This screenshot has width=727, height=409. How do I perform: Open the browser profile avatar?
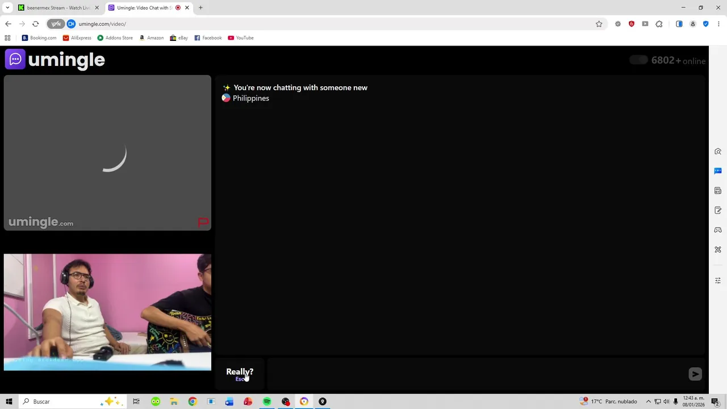(693, 24)
